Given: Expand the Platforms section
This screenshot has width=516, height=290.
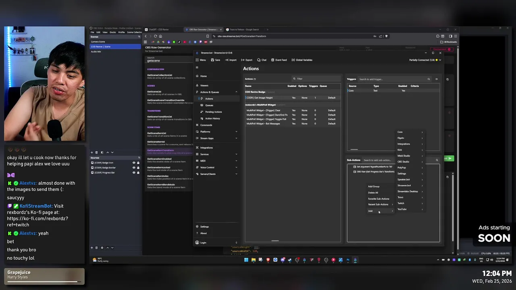Looking at the screenshot, I should click(x=236, y=132).
